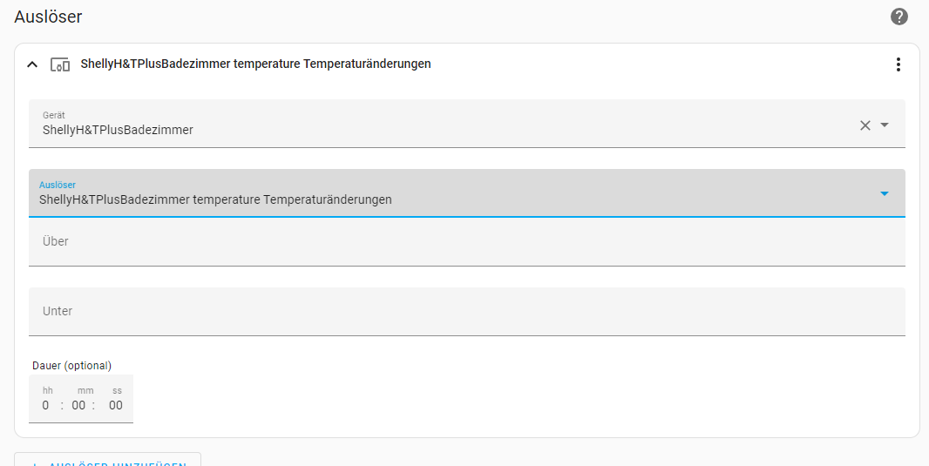Viewport: 929px width, 466px height.
Task: Expand the Gerät dropdown arrow
Action: (x=885, y=125)
